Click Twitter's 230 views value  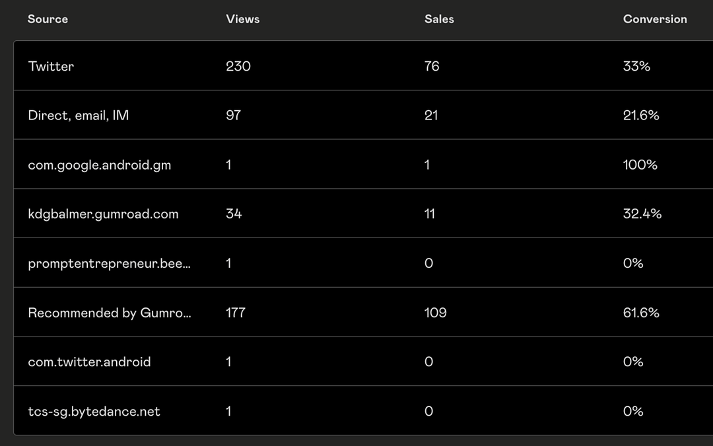click(238, 66)
